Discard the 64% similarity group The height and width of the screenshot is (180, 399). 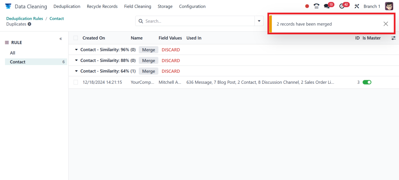point(171,71)
